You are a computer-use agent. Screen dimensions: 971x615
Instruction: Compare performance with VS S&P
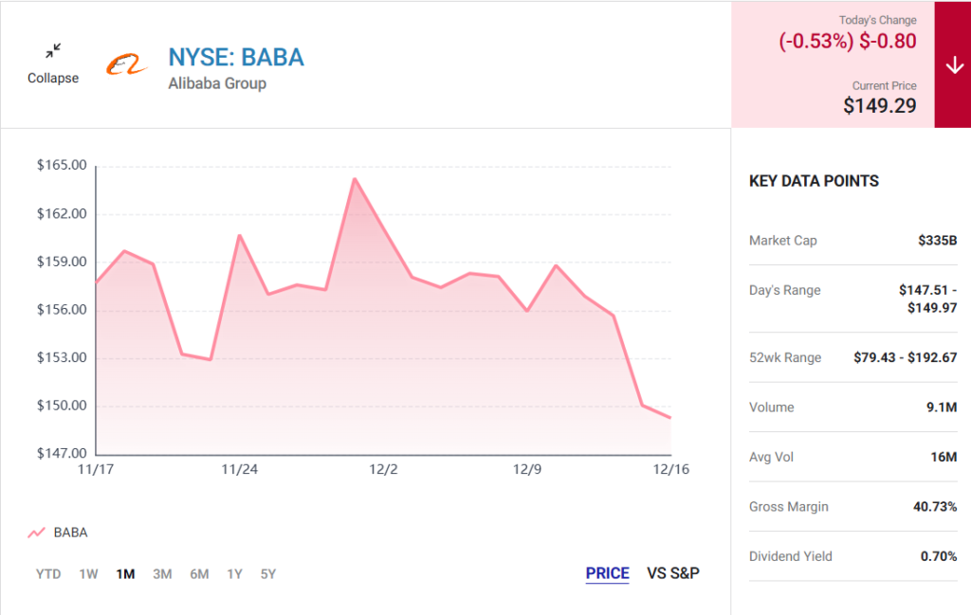(x=673, y=573)
